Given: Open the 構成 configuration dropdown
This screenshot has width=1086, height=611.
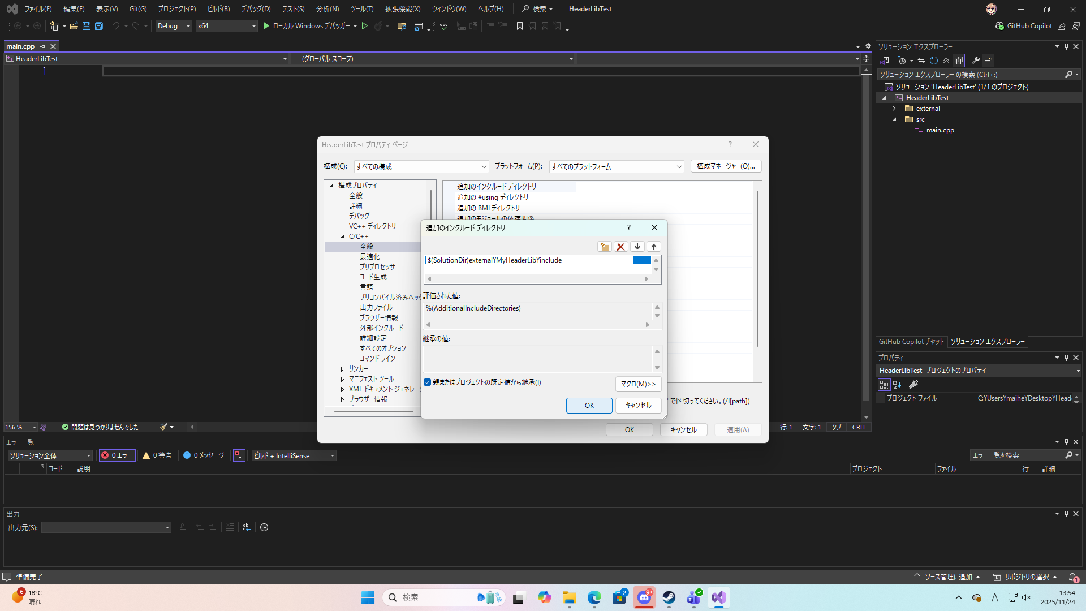Looking at the screenshot, I should click(x=421, y=166).
